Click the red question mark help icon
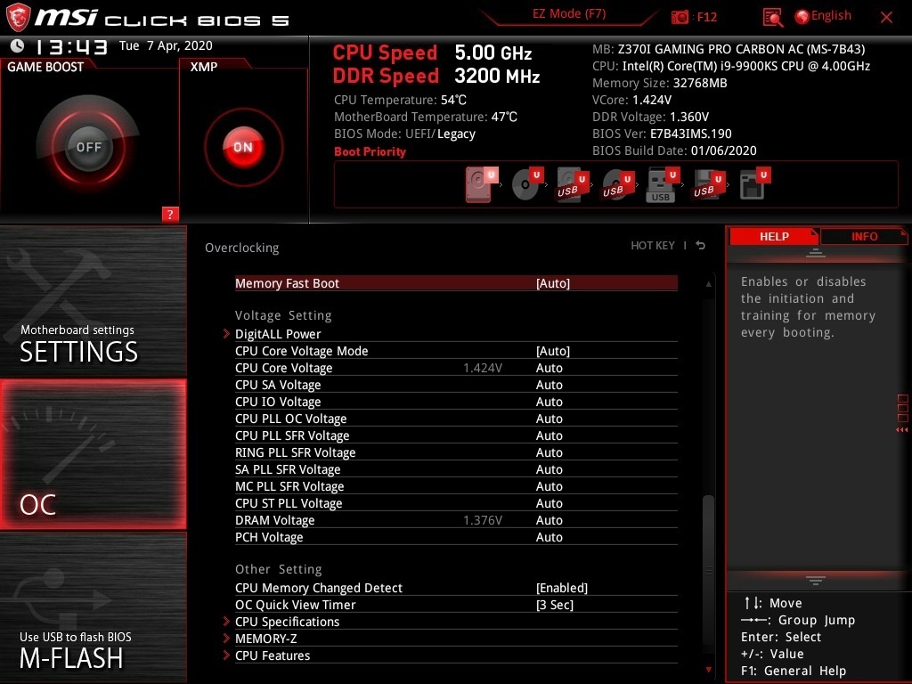 (x=170, y=214)
